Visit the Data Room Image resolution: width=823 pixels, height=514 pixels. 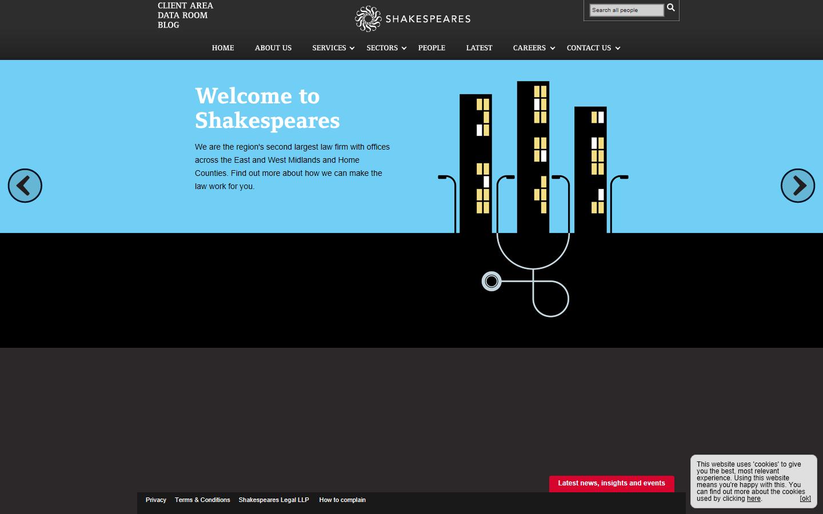[182, 15]
